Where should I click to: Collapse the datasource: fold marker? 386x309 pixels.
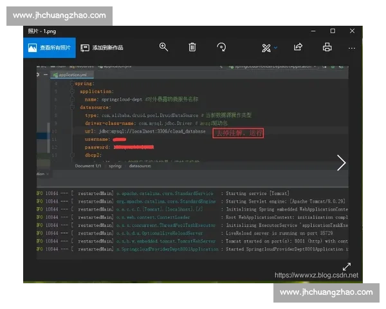point(72,108)
